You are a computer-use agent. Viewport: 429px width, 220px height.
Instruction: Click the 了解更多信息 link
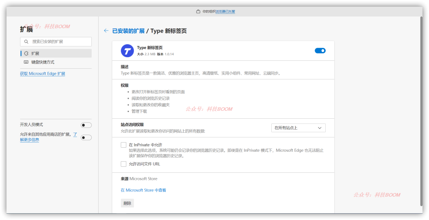[x=29, y=139]
